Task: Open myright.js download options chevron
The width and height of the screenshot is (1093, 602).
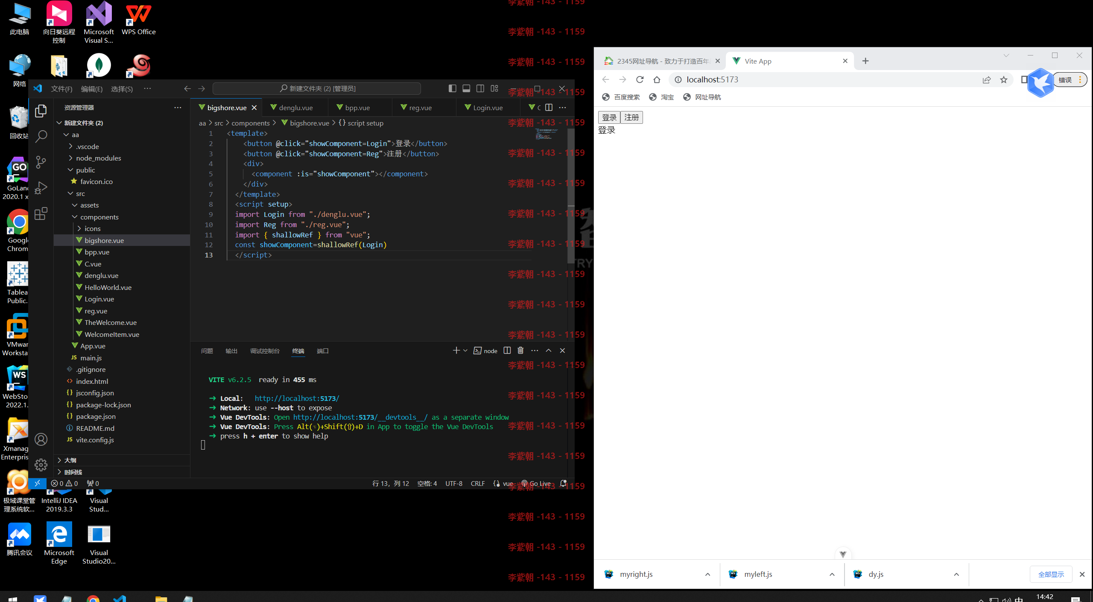Action: pos(707,574)
